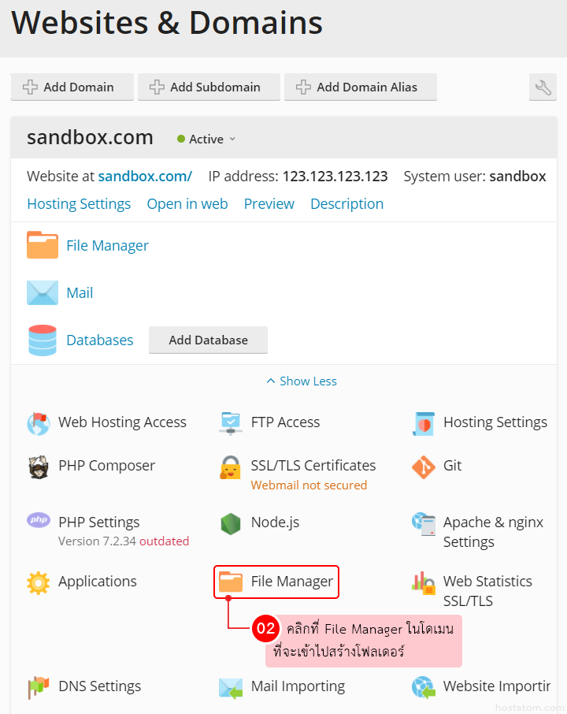Open the Preview link
This screenshot has height=714, width=567.
pyautogui.click(x=269, y=204)
